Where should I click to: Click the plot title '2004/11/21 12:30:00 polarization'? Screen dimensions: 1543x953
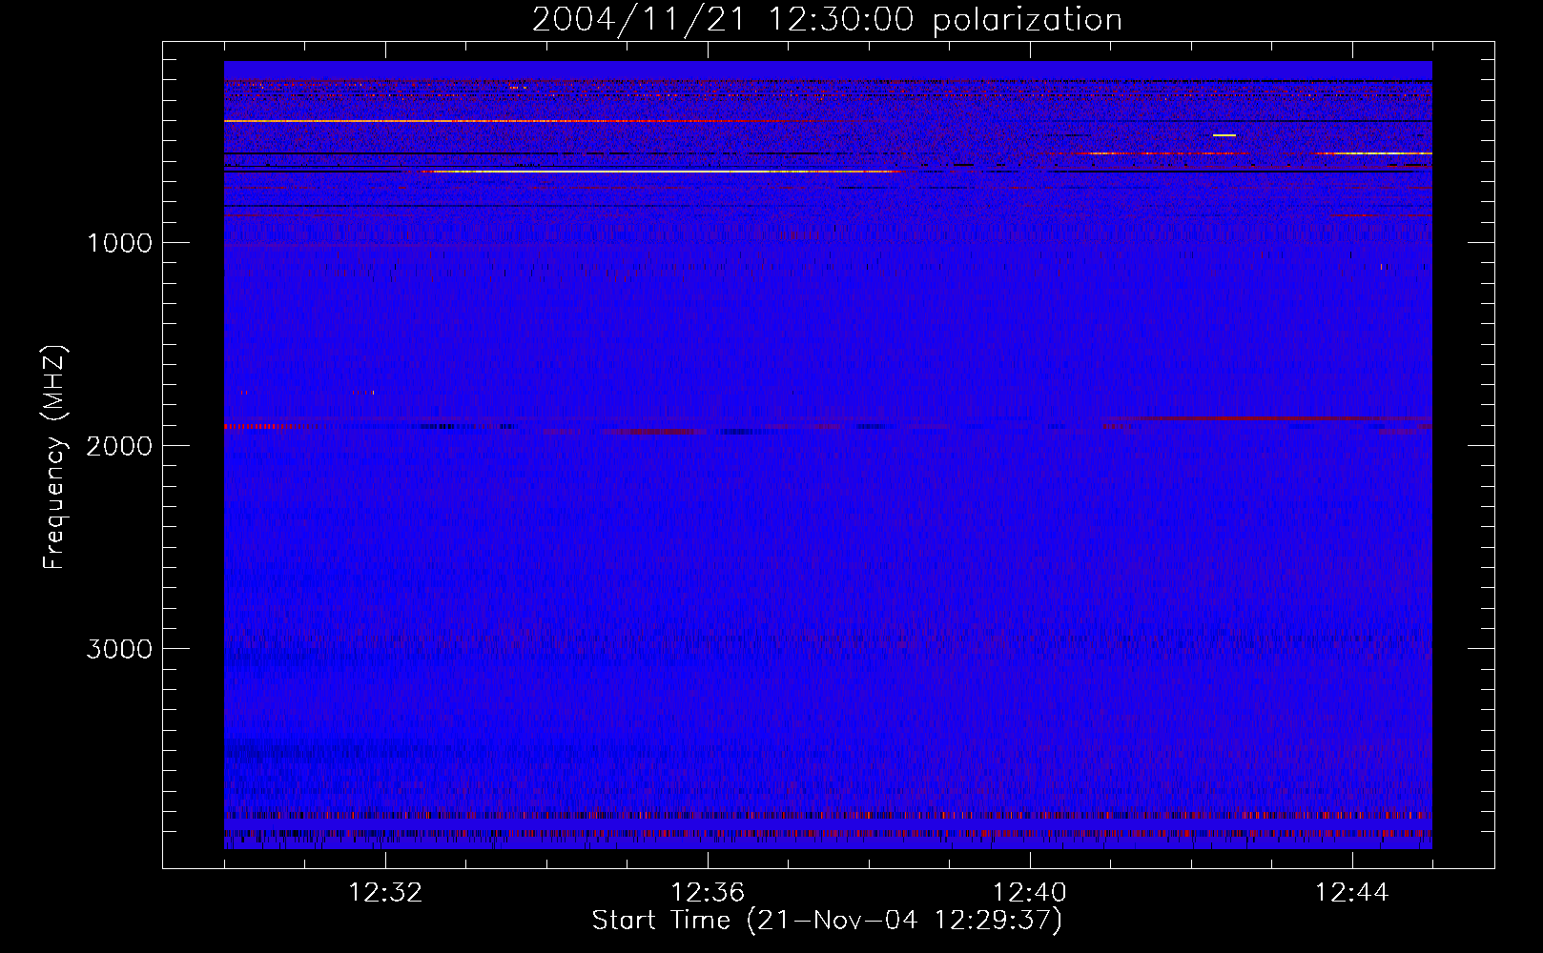827,19
